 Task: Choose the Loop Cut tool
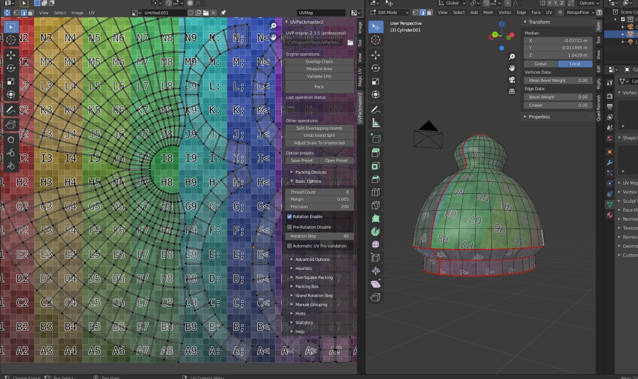point(376,192)
